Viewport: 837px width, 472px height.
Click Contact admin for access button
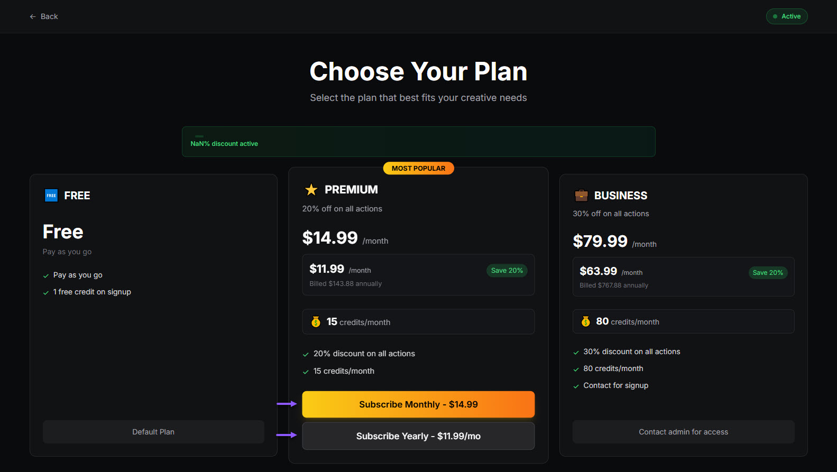point(683,432)
